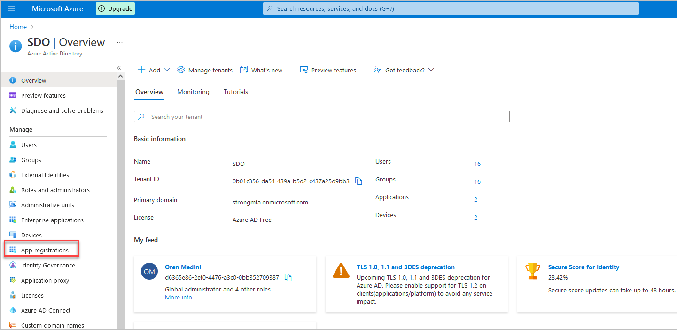Screen dimensions: 677x330
Task: Click the Secure Score trophy icon
Action: (x=533, y=271)
